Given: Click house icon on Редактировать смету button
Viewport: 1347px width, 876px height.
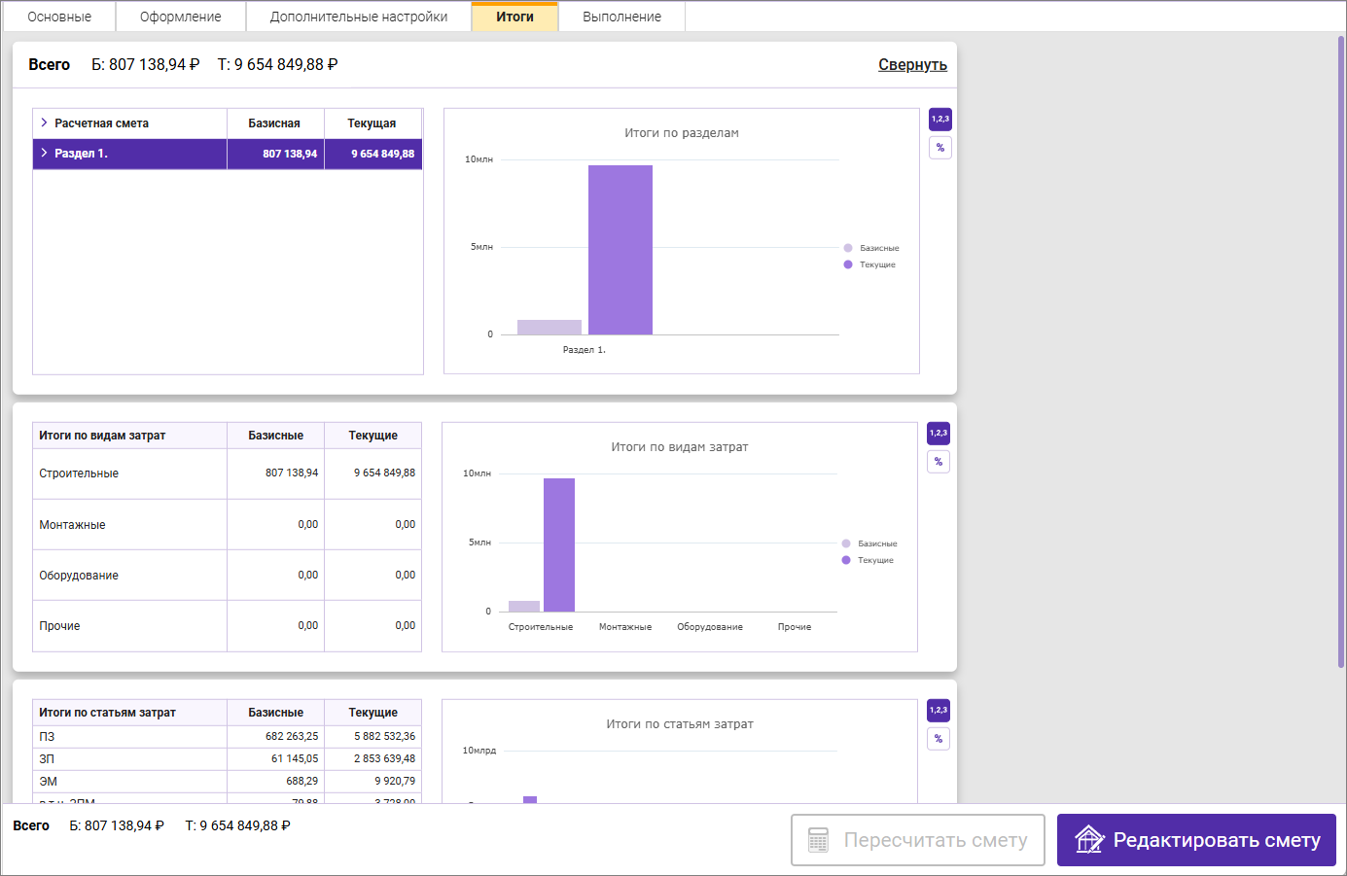Looking at the screenshot, I should [x=1088, y=840].
